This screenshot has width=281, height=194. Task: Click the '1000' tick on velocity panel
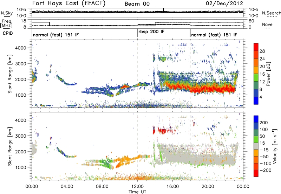coord(21,167)
